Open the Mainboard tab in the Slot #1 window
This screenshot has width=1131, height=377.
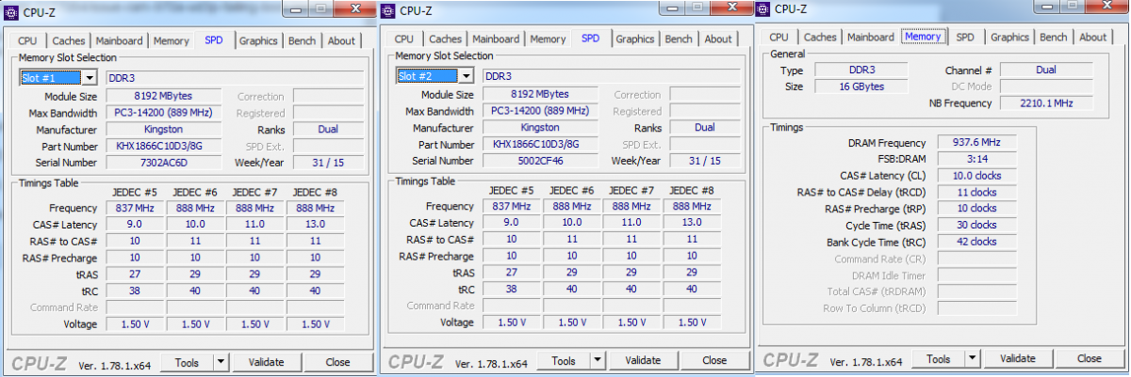[119, 41]
